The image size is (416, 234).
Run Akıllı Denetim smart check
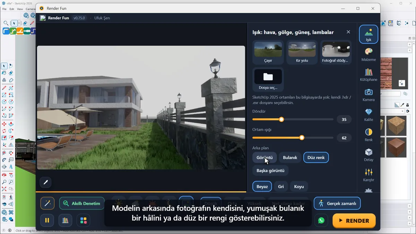(x=82, y=203)
